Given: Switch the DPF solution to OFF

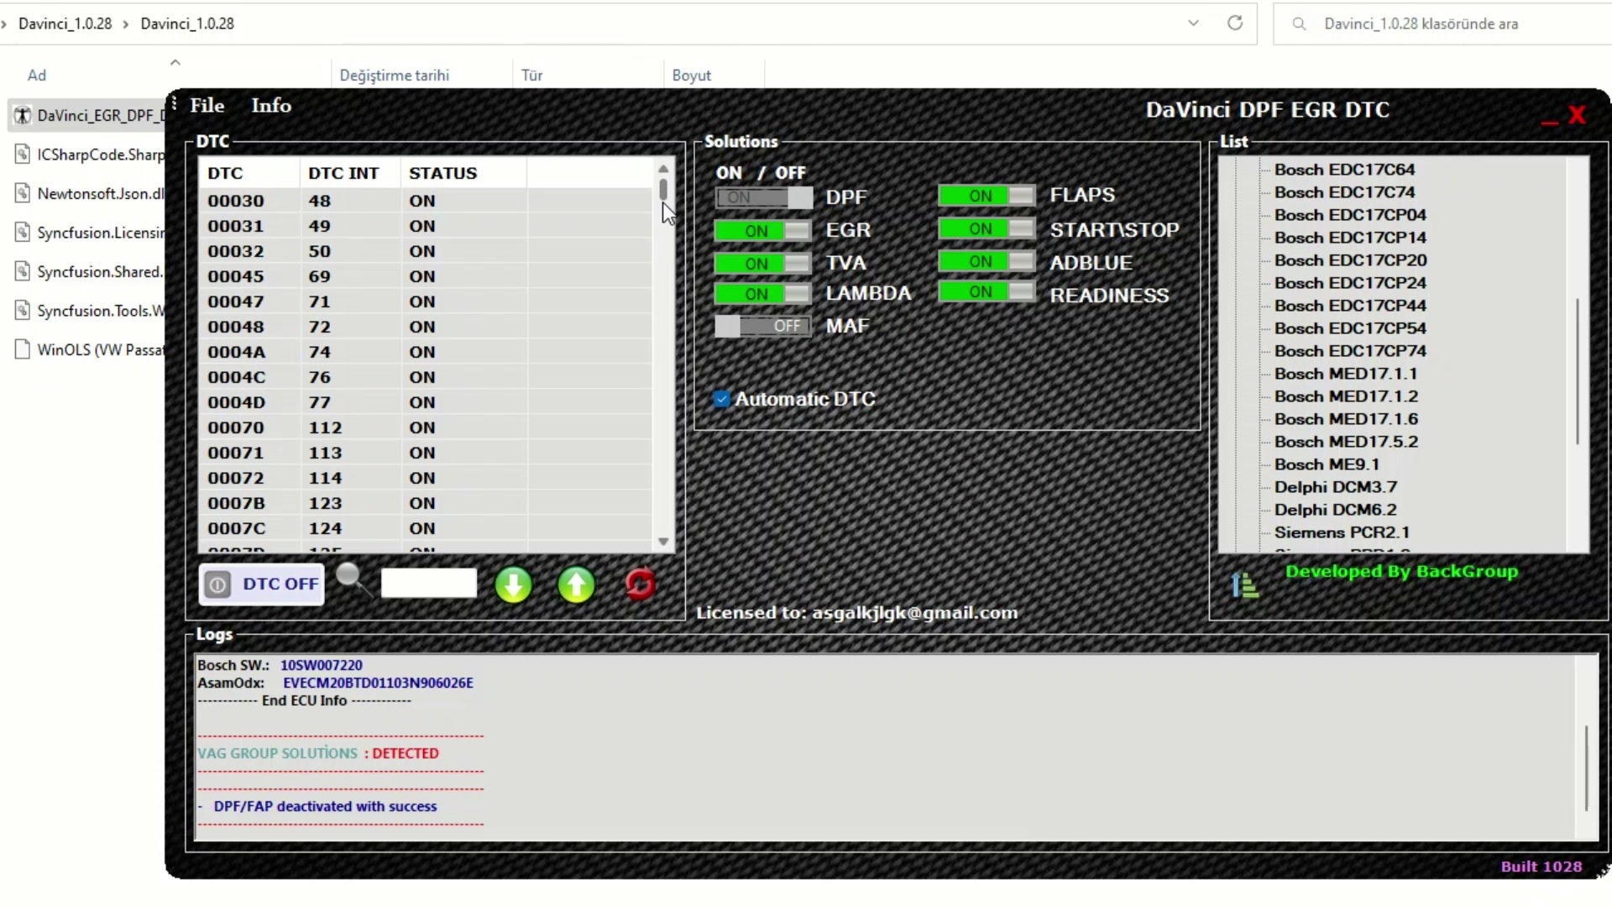Looking at the screenshot, I should [762, 197].
